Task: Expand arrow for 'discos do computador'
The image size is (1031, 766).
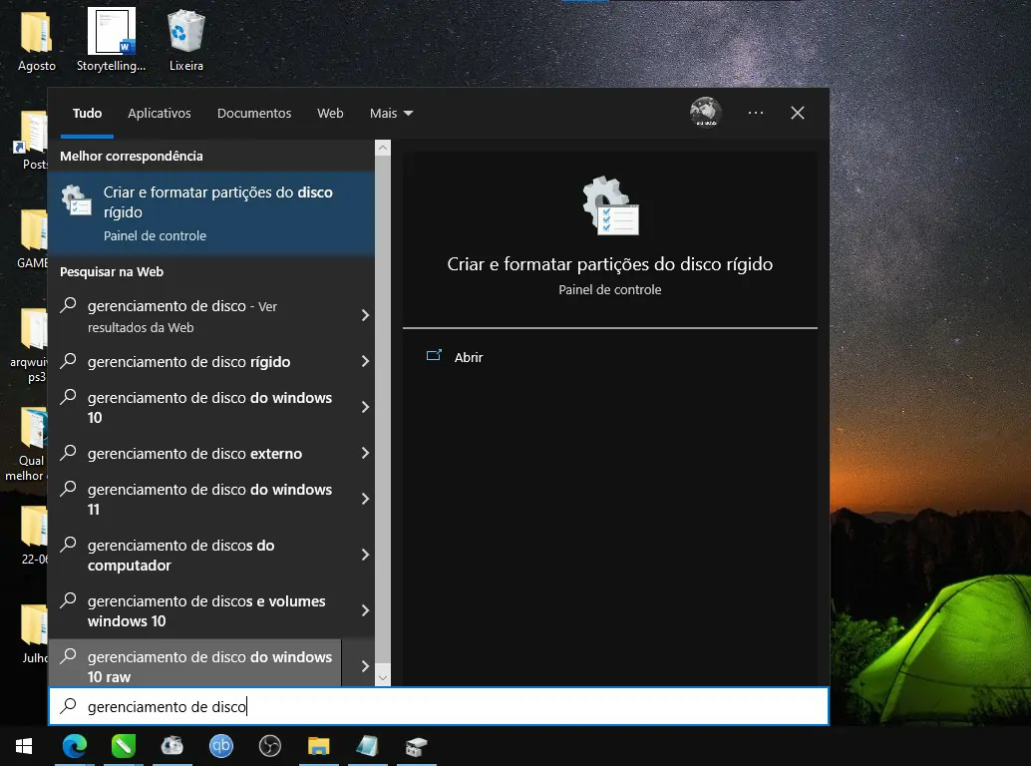Action: click(x=366, y=555)
